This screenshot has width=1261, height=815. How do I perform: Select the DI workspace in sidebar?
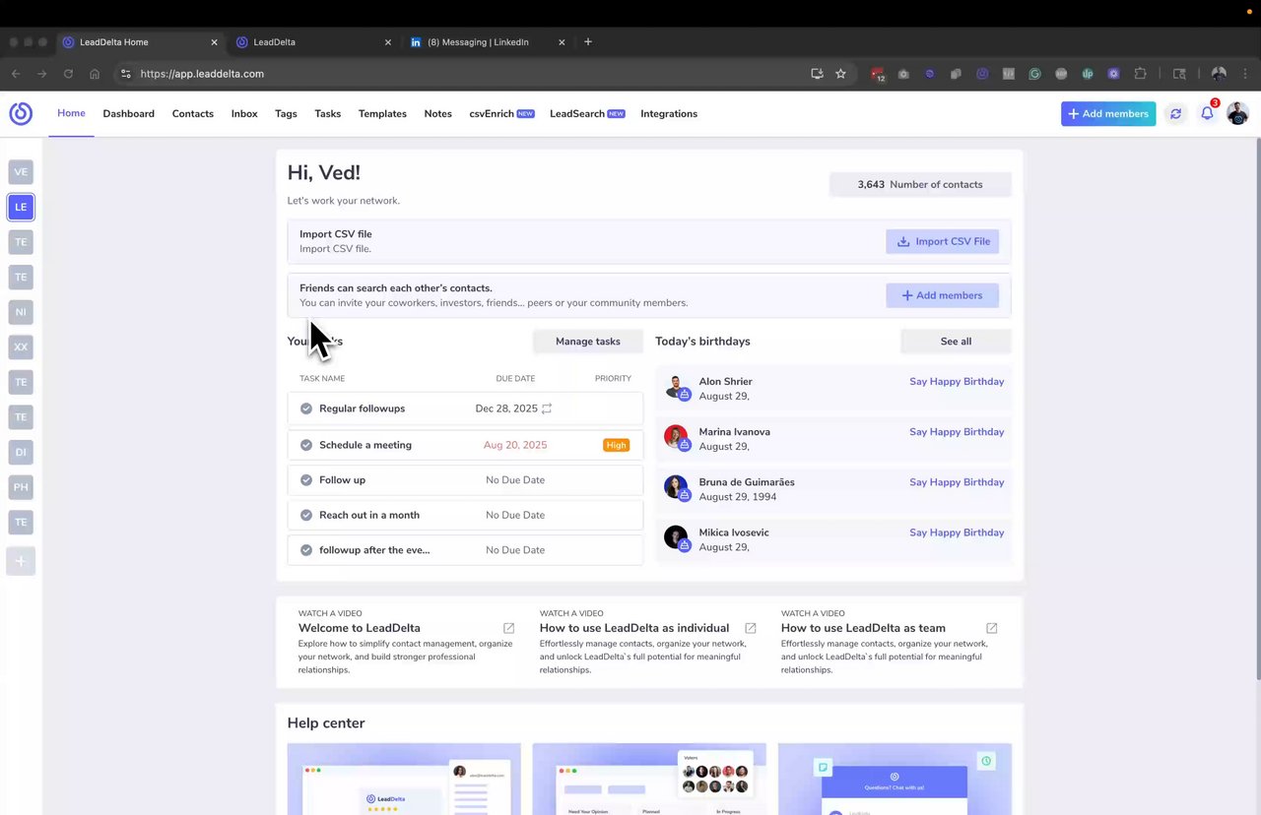[x=21, y=452]
